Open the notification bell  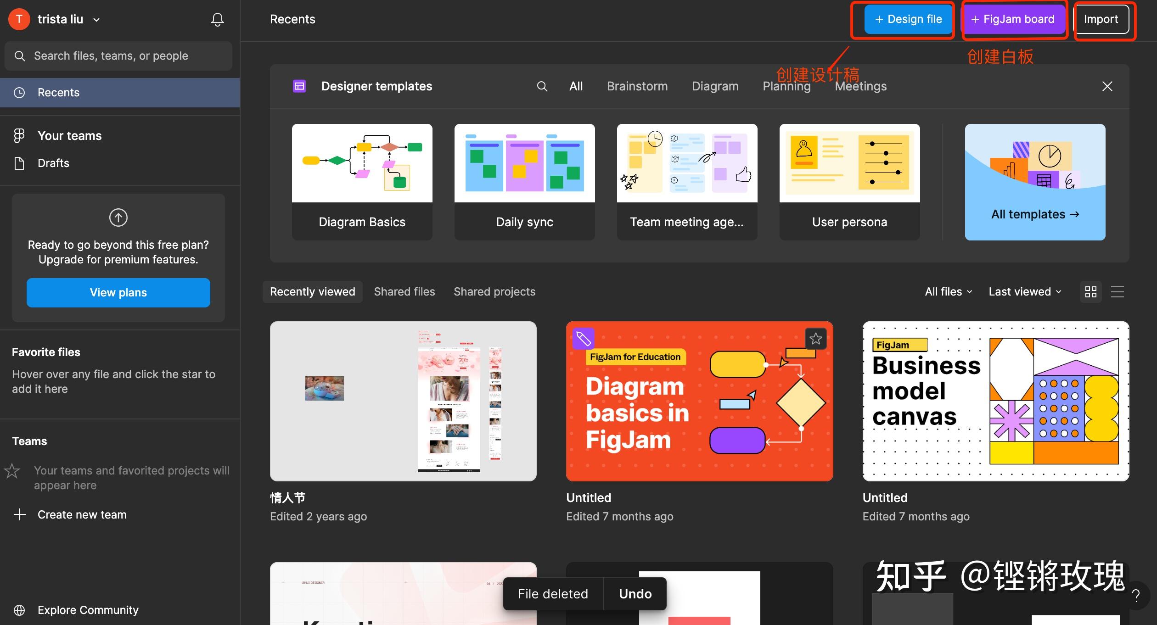point(217,19)
